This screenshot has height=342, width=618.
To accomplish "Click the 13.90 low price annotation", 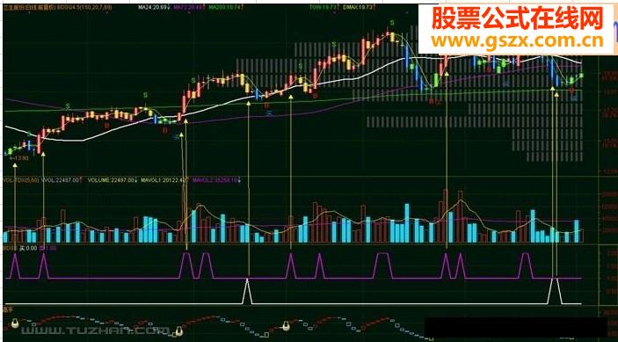I will point(19,158).
